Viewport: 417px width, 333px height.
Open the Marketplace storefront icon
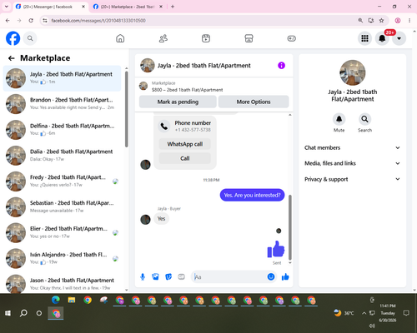(x=249, y=38)
